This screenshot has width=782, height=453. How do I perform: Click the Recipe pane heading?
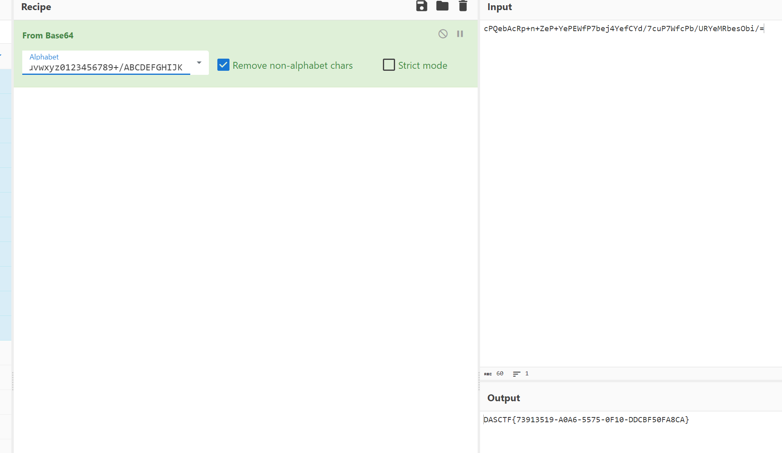coord(36,7)
